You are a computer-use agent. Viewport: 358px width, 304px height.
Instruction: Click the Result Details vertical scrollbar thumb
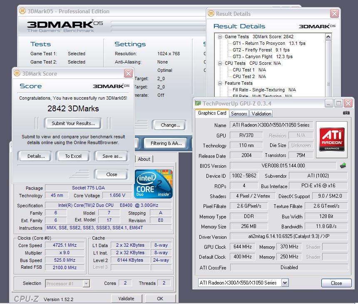[328, 68]
